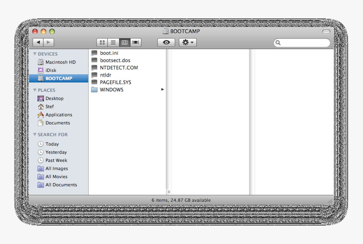363x244 pixels.
Task: Open the Action gear menu
Action: tap(188, 42)
